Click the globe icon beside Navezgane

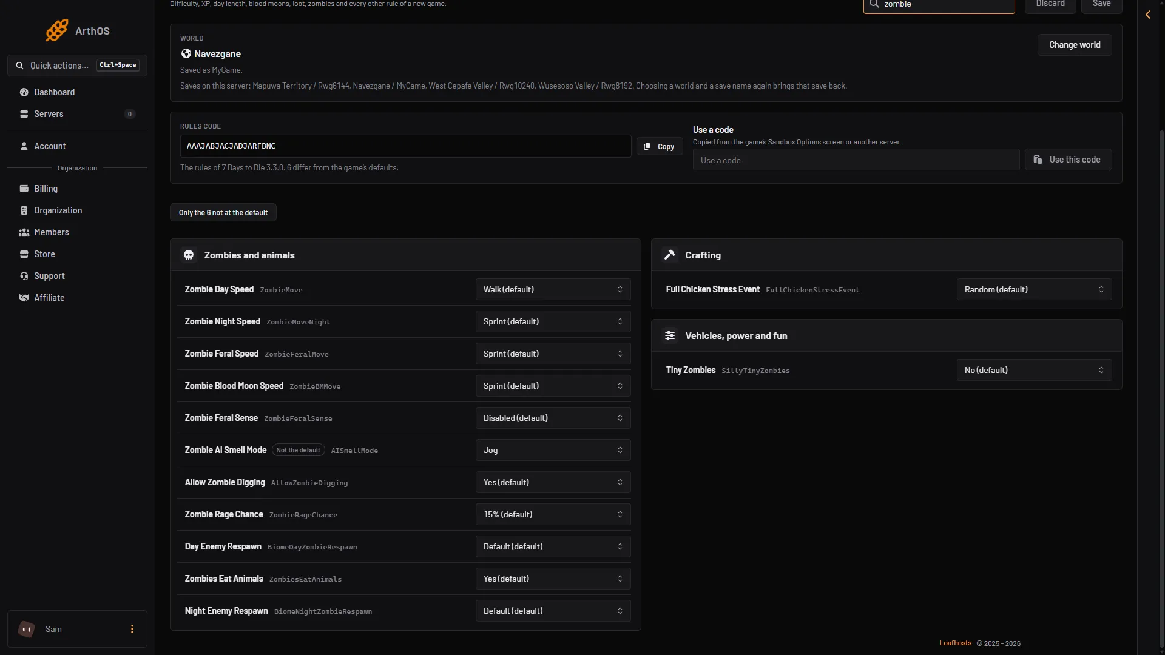[x=186, y=54]
